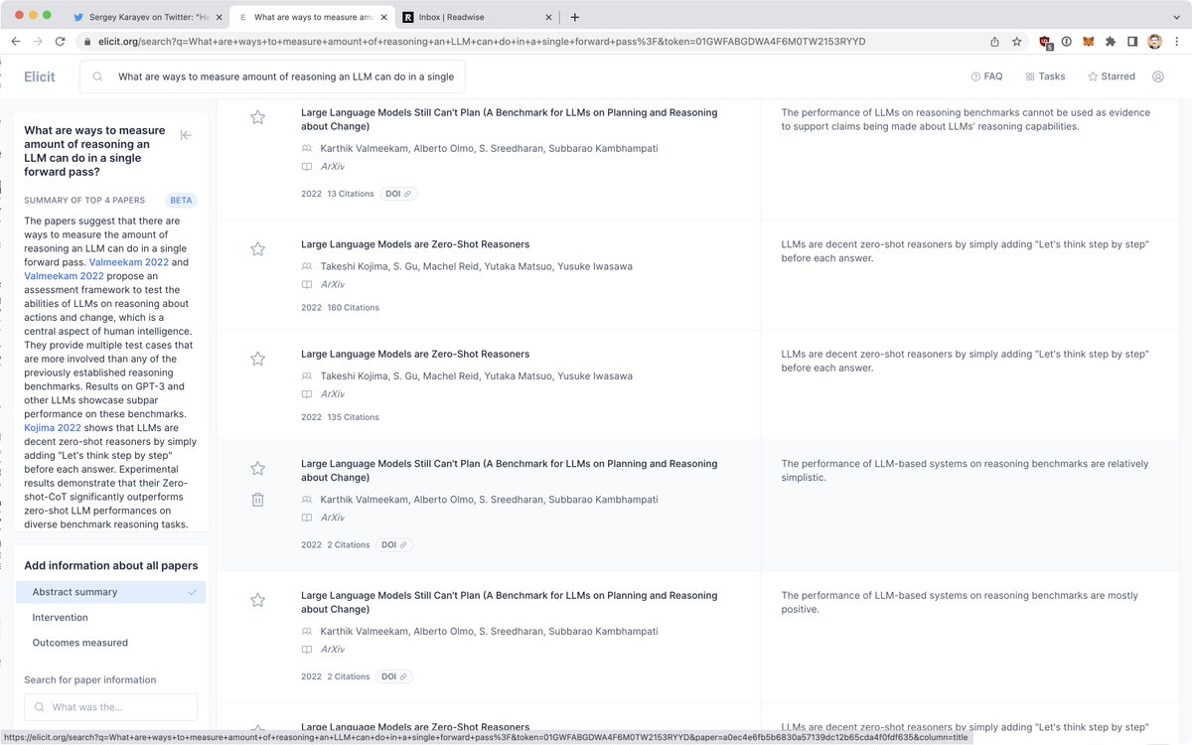Image resolution: width=1192 pixels, height=745 pixels.
Task: Collapse the summary sidebar panel
Action: pos(186,136)
